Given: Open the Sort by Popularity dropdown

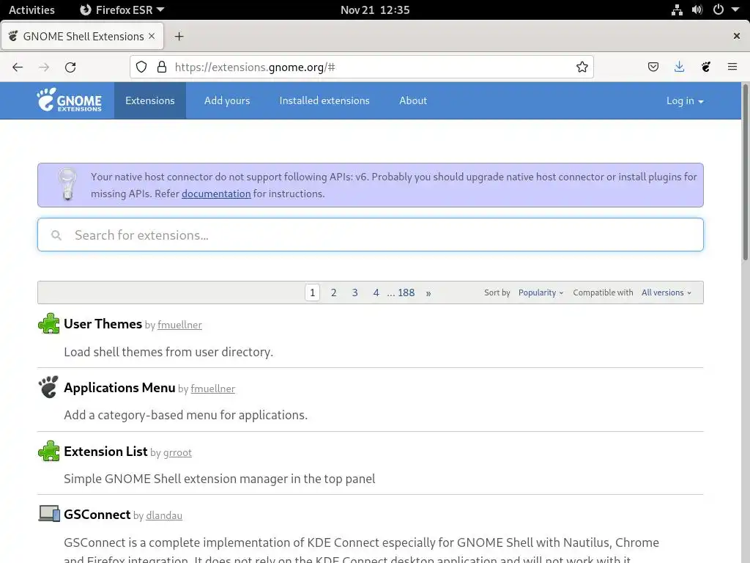Looking at the screenshot, I should 541,292.
